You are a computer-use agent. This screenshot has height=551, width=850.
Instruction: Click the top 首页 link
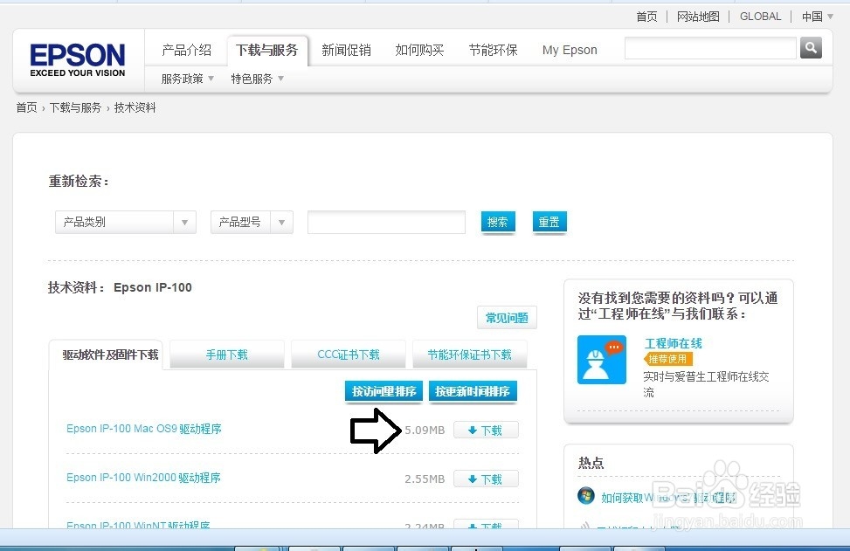click(x=646, y=17)
